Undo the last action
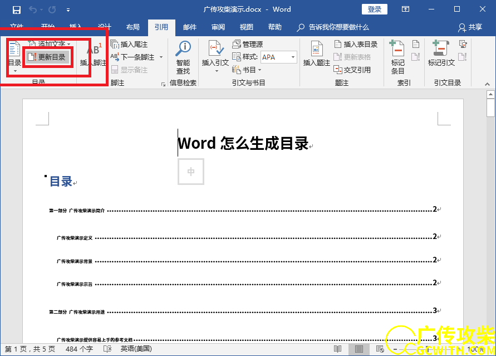The image size is (496, 356). point(33,9)
